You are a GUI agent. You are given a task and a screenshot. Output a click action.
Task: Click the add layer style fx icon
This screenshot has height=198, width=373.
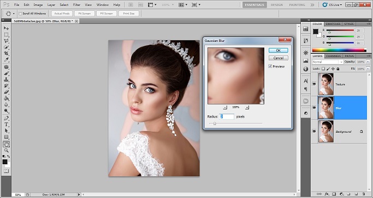327,194
